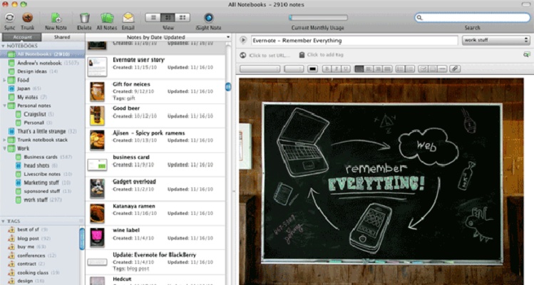Open the Gift for neices note

[x=155, y=92]
